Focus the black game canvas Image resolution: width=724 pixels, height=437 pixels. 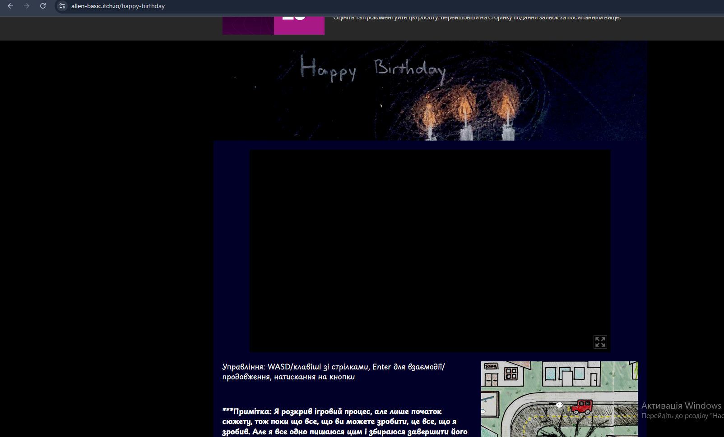click(430, 250)
